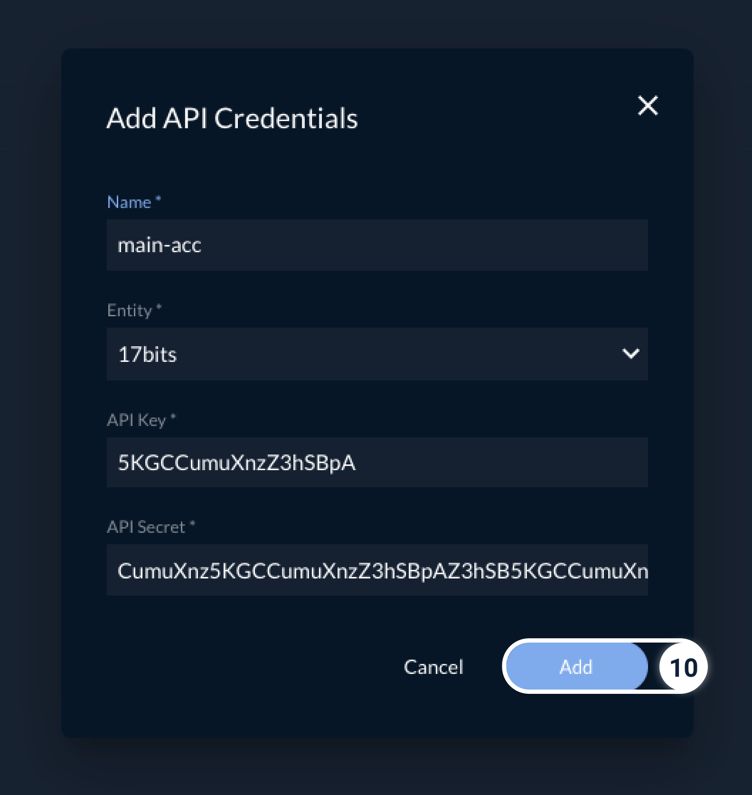This screenshot has width=752, height=795.
Task: Click the step 10 number badge
Action: 683,667
